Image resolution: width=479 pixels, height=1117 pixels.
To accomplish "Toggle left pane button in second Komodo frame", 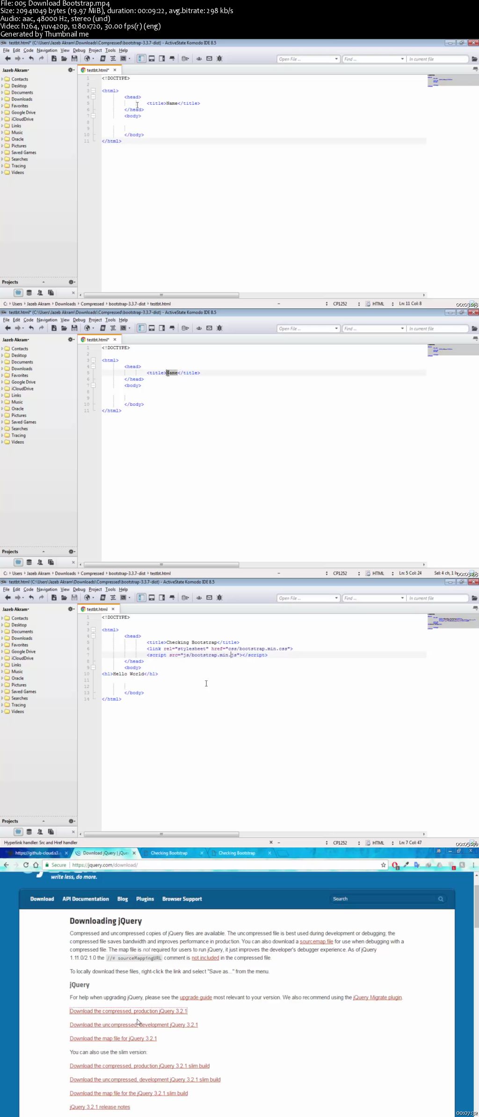I will [141, 328].
